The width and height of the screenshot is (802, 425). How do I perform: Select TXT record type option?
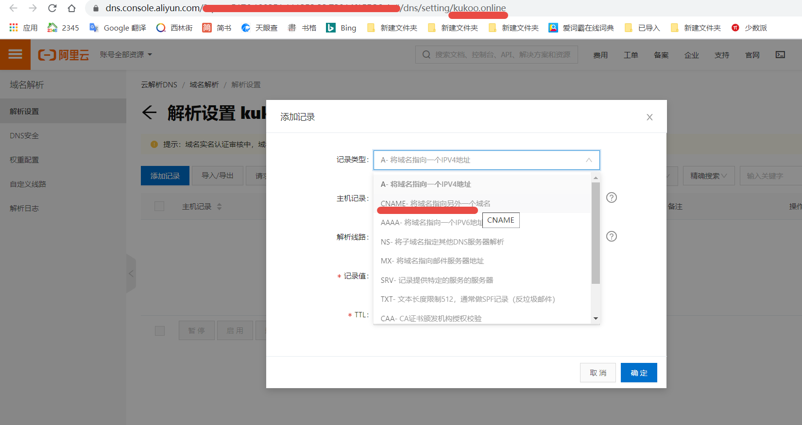pyautogui.click(x=482, y=299)
